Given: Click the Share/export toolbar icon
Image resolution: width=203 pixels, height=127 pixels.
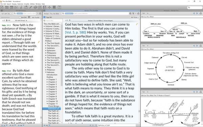Looking at the screenshot, I should point(26,7).
